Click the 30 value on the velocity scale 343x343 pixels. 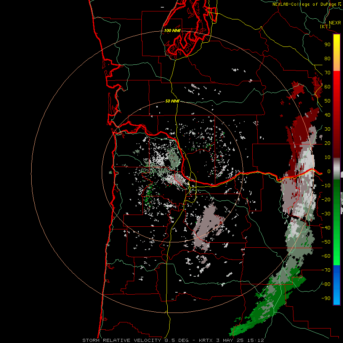pos(327,129)
